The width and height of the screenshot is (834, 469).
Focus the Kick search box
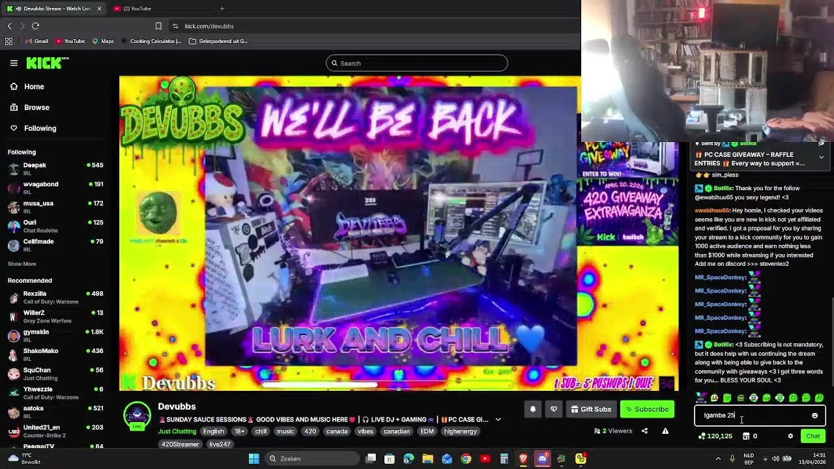coord(417,63)
